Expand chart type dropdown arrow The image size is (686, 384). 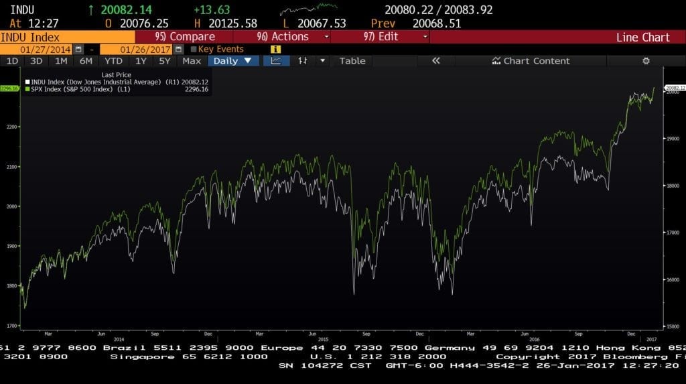(x=322, y=61)
